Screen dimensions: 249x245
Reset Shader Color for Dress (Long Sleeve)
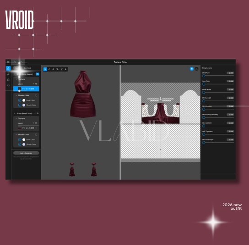click(x=36, y=96)
